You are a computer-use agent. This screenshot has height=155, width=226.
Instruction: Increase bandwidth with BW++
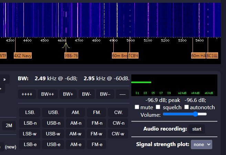click(48, 94)
